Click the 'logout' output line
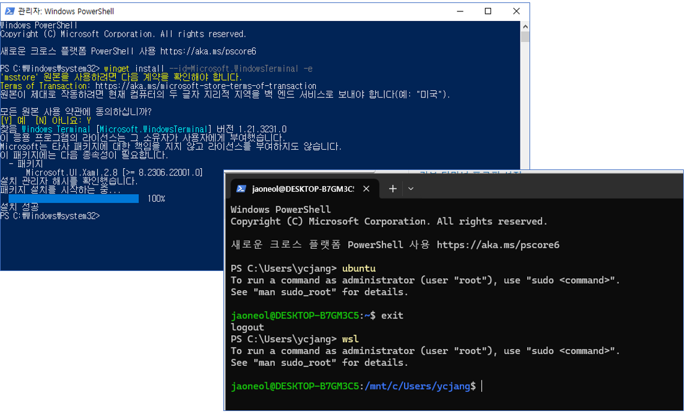 point(247,327)
